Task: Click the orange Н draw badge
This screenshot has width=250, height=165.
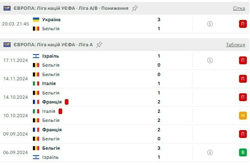Action: tap(243, 116)
